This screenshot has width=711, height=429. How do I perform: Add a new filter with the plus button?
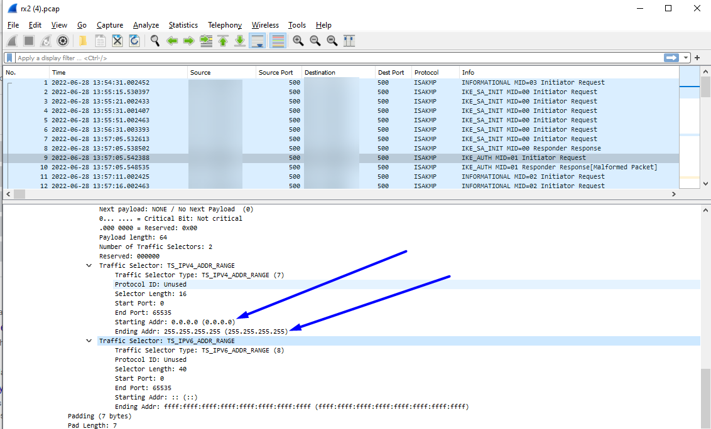(697, 57)
